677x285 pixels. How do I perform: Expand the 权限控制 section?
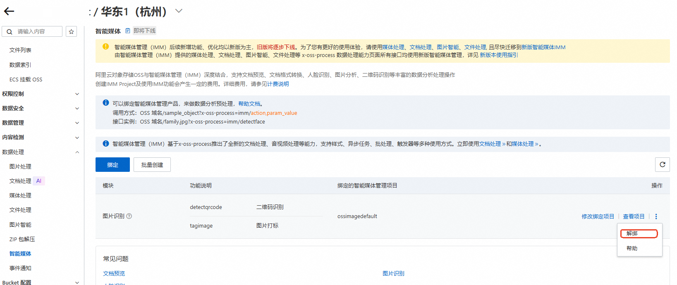(41, 94)
